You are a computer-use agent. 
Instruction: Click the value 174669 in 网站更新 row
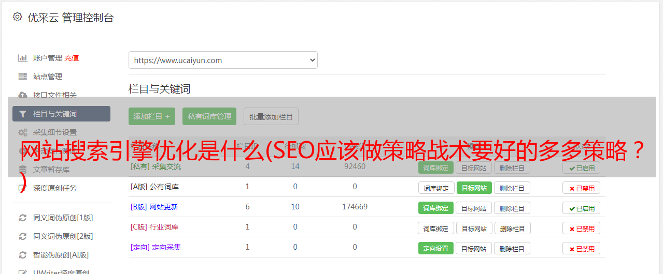(x=355, y=207)
